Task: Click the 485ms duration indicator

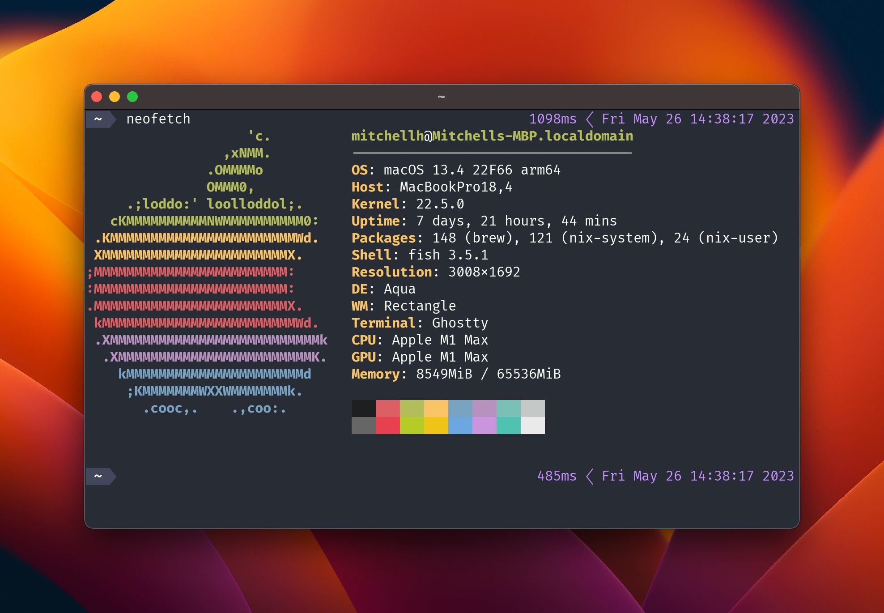Action: pyautogui.click(x=557, y=476)
